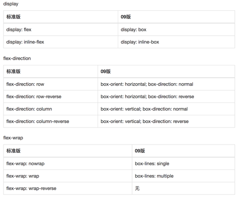Image resolution: width=238 pixels, height=198 pixels.
Task: Select "box-orient: vertical; box-direction: normal" cell
Action: point(144,109)
